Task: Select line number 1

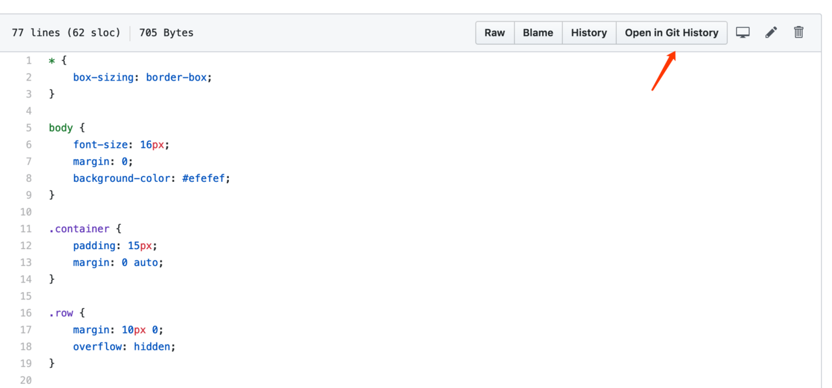Action: [28, 60]
